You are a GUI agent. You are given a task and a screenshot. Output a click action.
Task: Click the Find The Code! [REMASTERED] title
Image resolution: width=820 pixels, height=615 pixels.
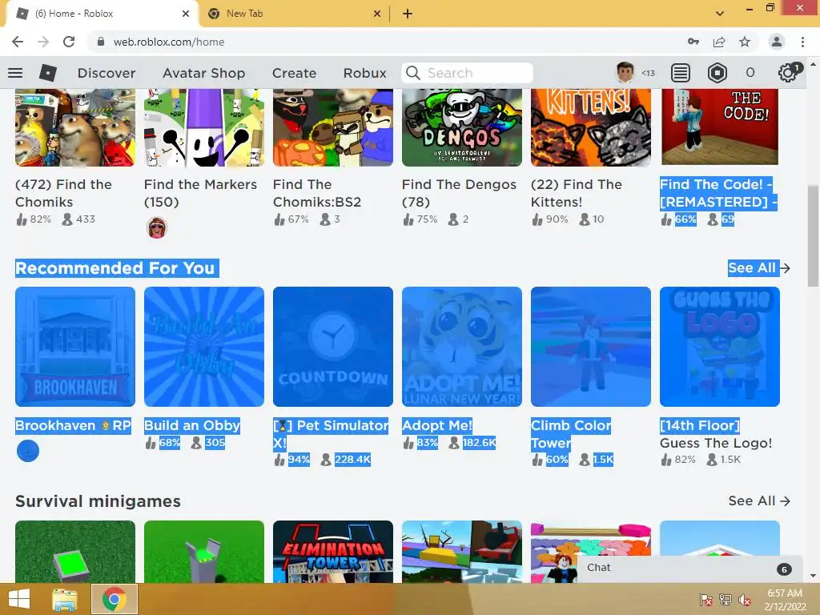point(718,193)
